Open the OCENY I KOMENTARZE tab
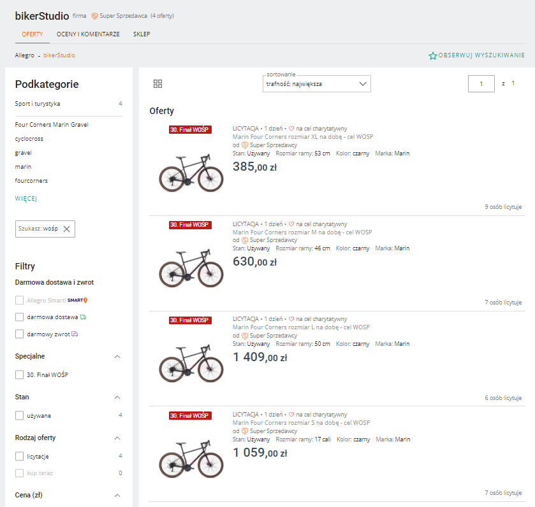 (88, 34)
